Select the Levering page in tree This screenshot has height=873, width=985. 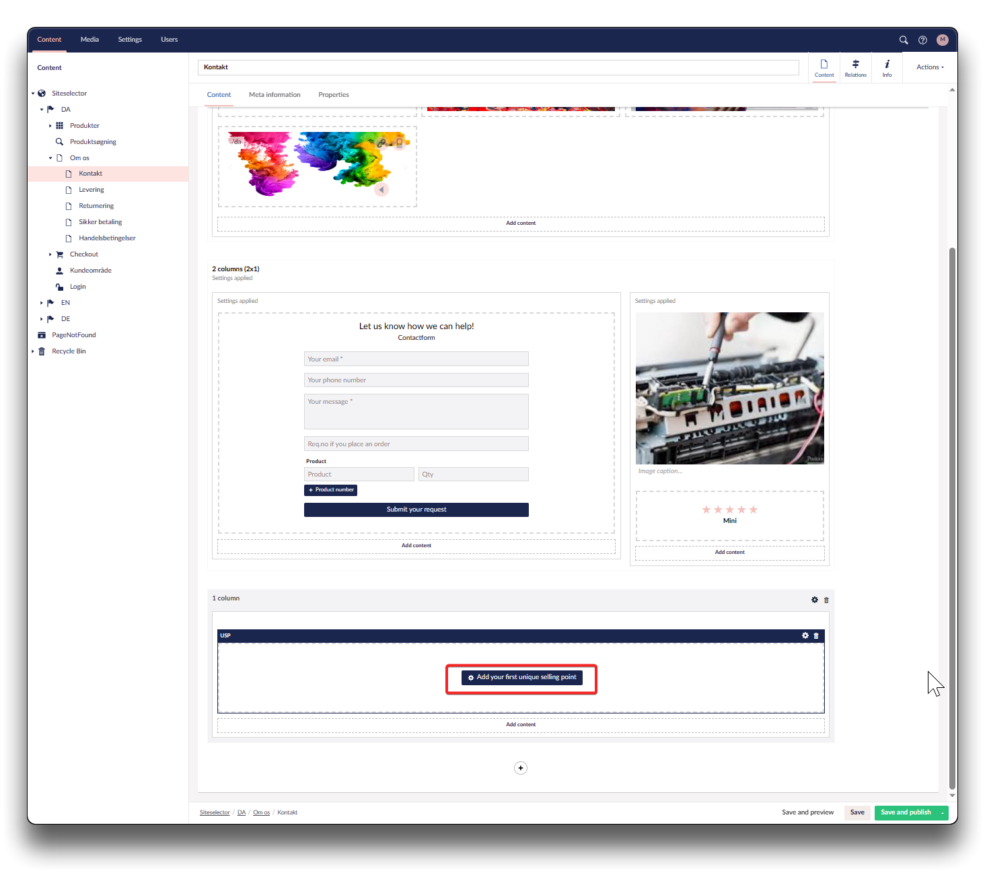91,190
